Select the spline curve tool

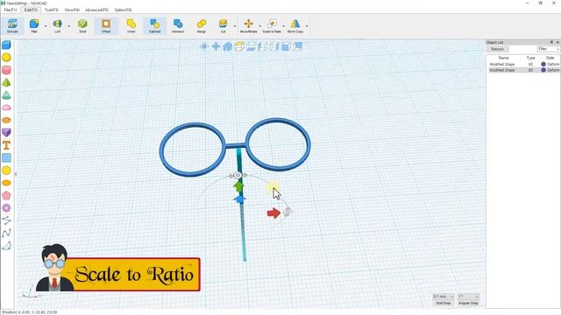pos(6,233)
